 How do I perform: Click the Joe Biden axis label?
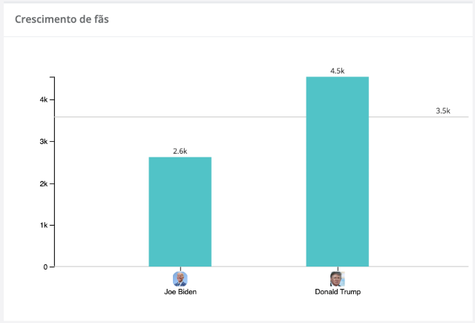180,292
